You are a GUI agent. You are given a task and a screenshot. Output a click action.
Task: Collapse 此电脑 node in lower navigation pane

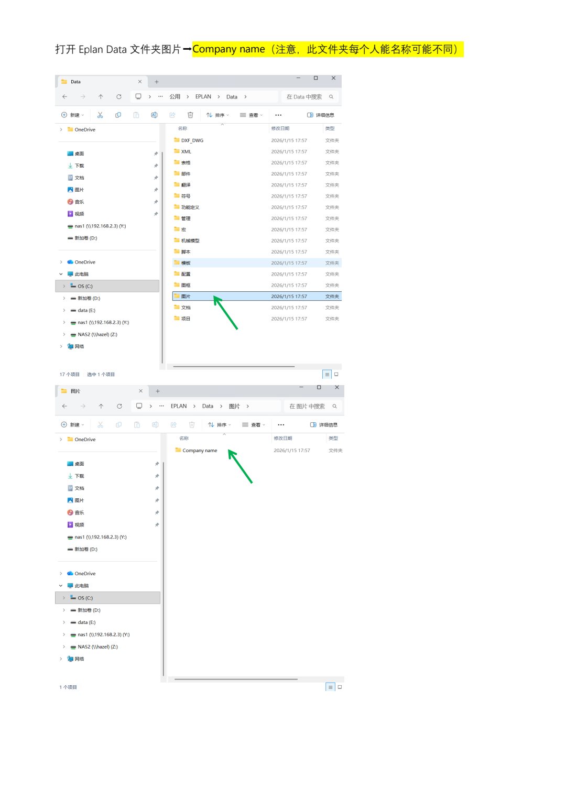coord(61,586)
